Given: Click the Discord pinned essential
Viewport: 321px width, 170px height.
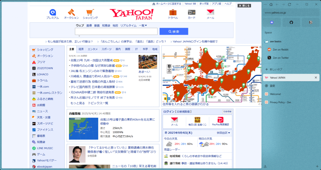Looking at the screenshot, I should (x=272, y=22).
